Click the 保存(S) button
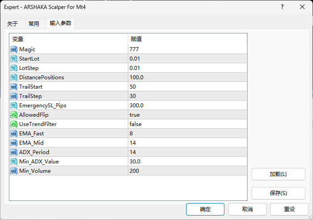Viewport: 313px width, 220px height. point(278,193)
